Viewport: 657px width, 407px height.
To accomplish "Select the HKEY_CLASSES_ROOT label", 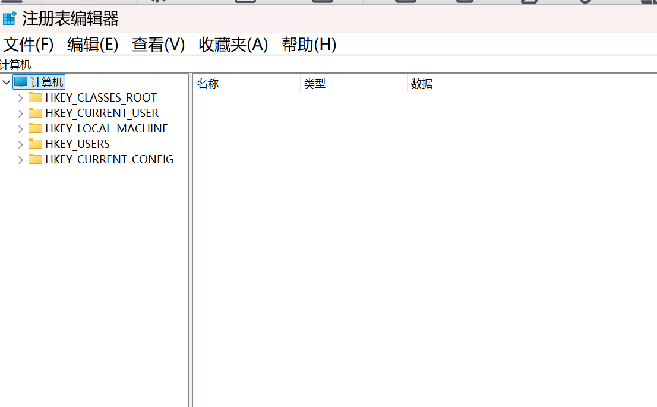I will point(101,98).
